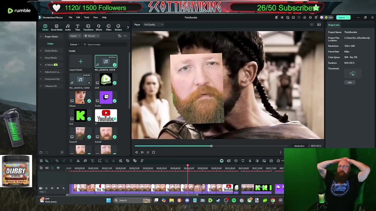Viewport: 376px width, 211px height.
Task: Open the Tools menu
Action: point(87,18)
